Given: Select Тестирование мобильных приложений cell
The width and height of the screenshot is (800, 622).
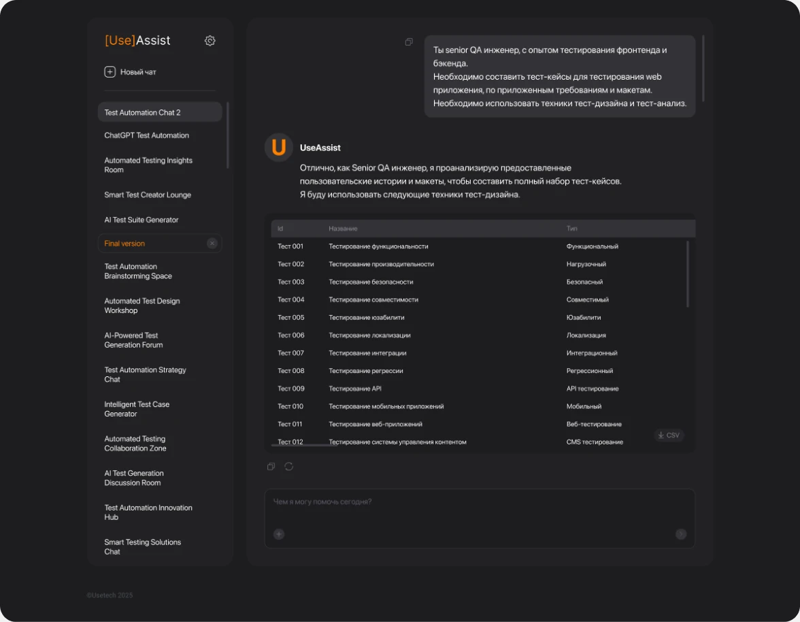Looking at the screenshot, I should [x=386, y=407].
